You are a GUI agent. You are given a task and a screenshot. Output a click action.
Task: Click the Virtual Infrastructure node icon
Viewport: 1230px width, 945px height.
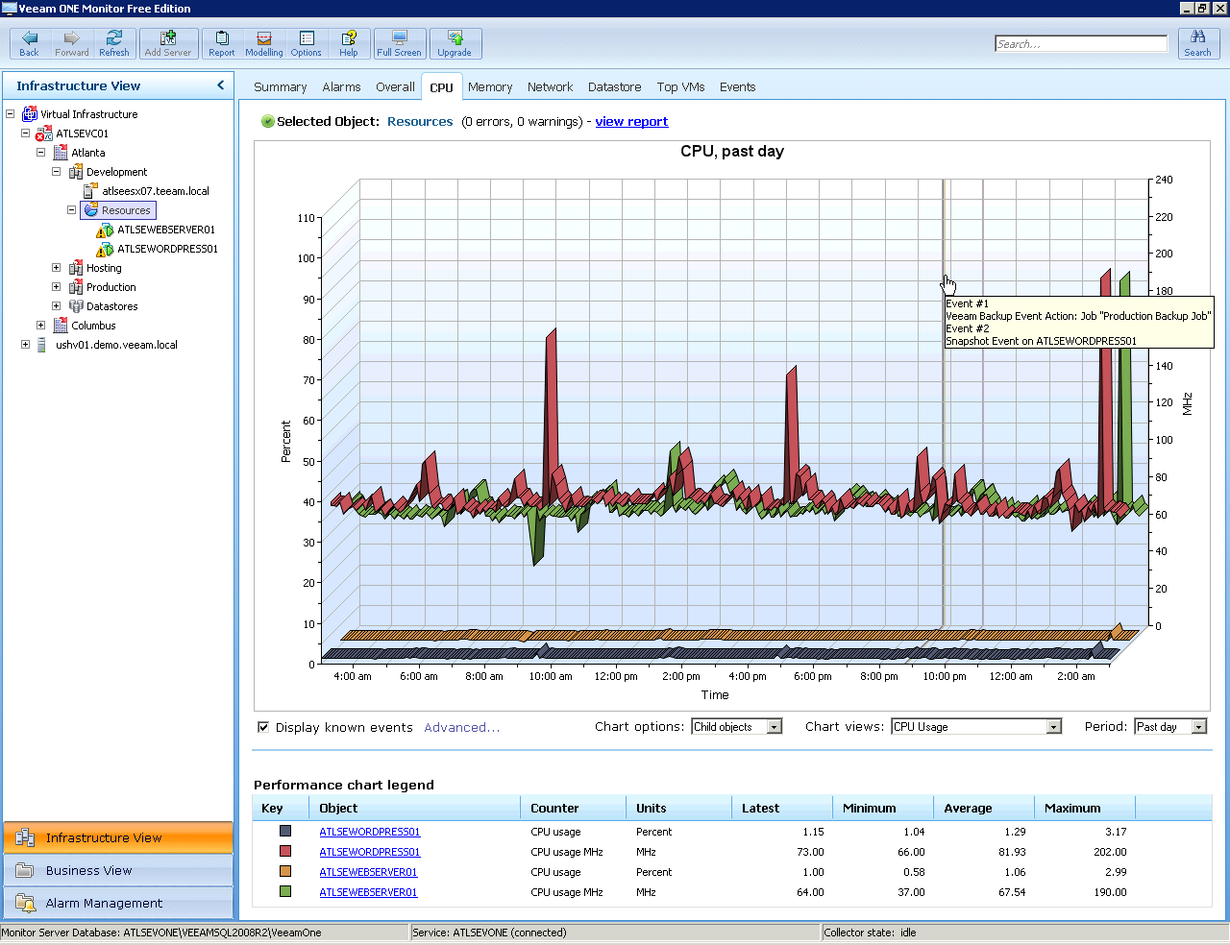pyautogui.click(x=30, y=114)
